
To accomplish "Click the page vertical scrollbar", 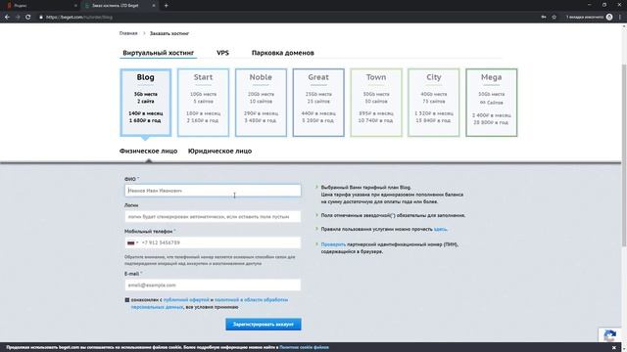I will tap(624, 155).
